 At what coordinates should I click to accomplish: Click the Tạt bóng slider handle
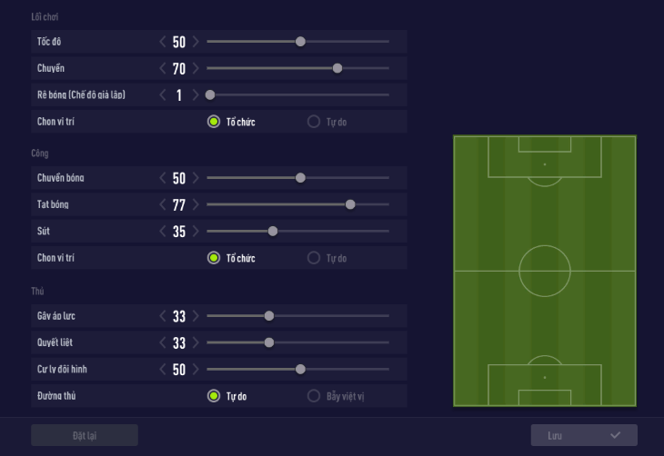pyautogui.click(x=350, y=205)
